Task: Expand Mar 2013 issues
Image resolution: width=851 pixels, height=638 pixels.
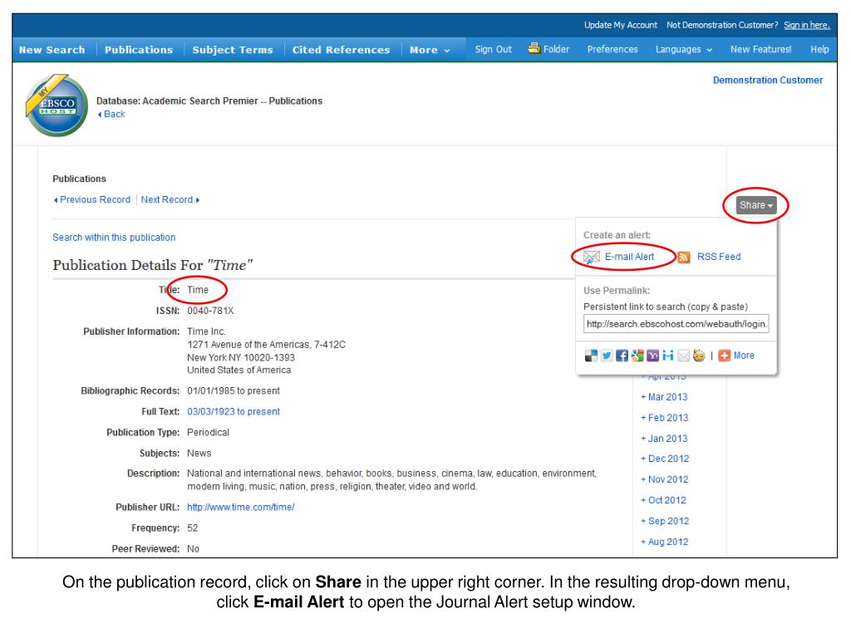Action: tap(664, 397)
